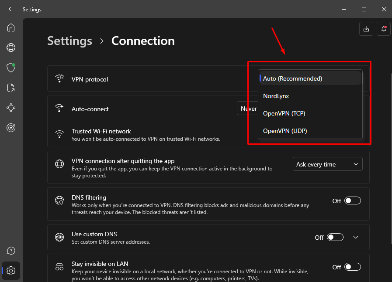Open the Dark Web Monitor radar icon
Viewport: 392px width, 282px height.
11,128
